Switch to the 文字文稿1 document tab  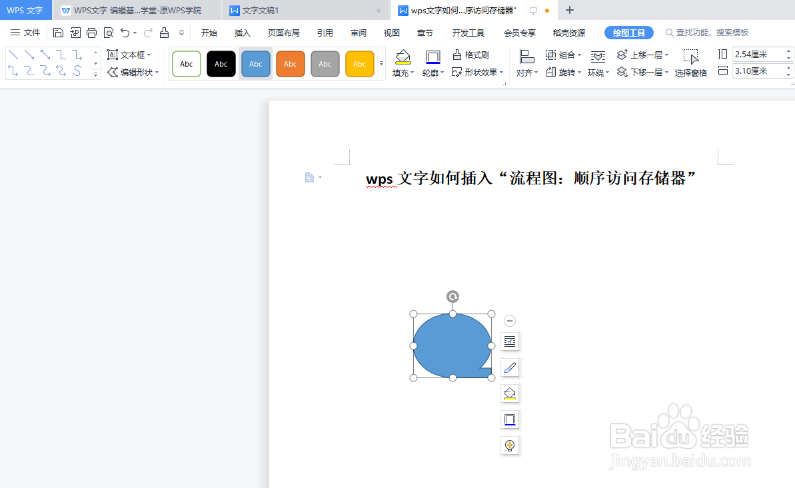[x=306, y=10]
